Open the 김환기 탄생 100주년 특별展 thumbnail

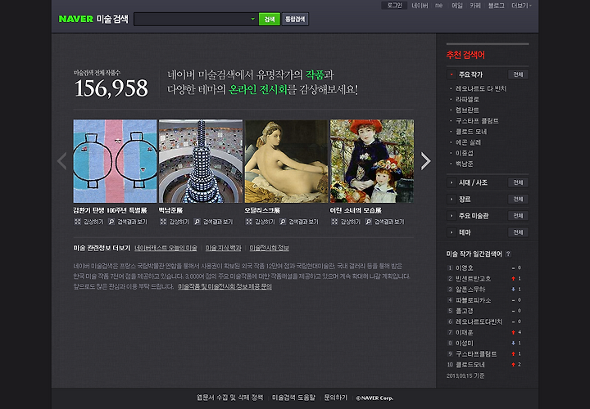tap(115, 161)
